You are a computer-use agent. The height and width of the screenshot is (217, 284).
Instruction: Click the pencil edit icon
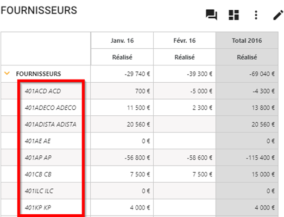(278, 15)
